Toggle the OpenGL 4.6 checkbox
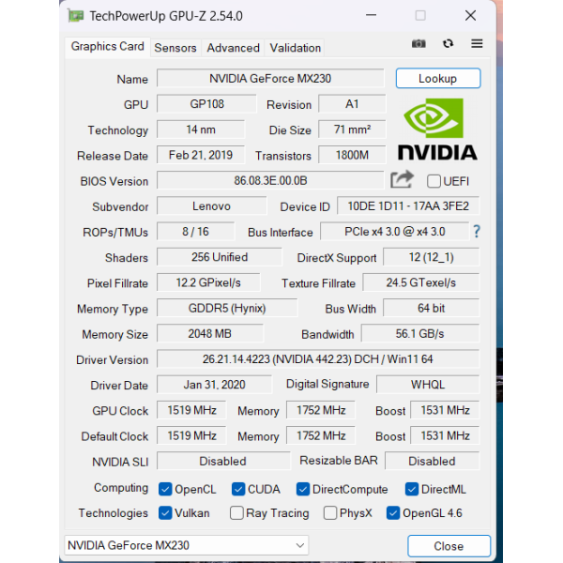 click(x=393, y=513)
